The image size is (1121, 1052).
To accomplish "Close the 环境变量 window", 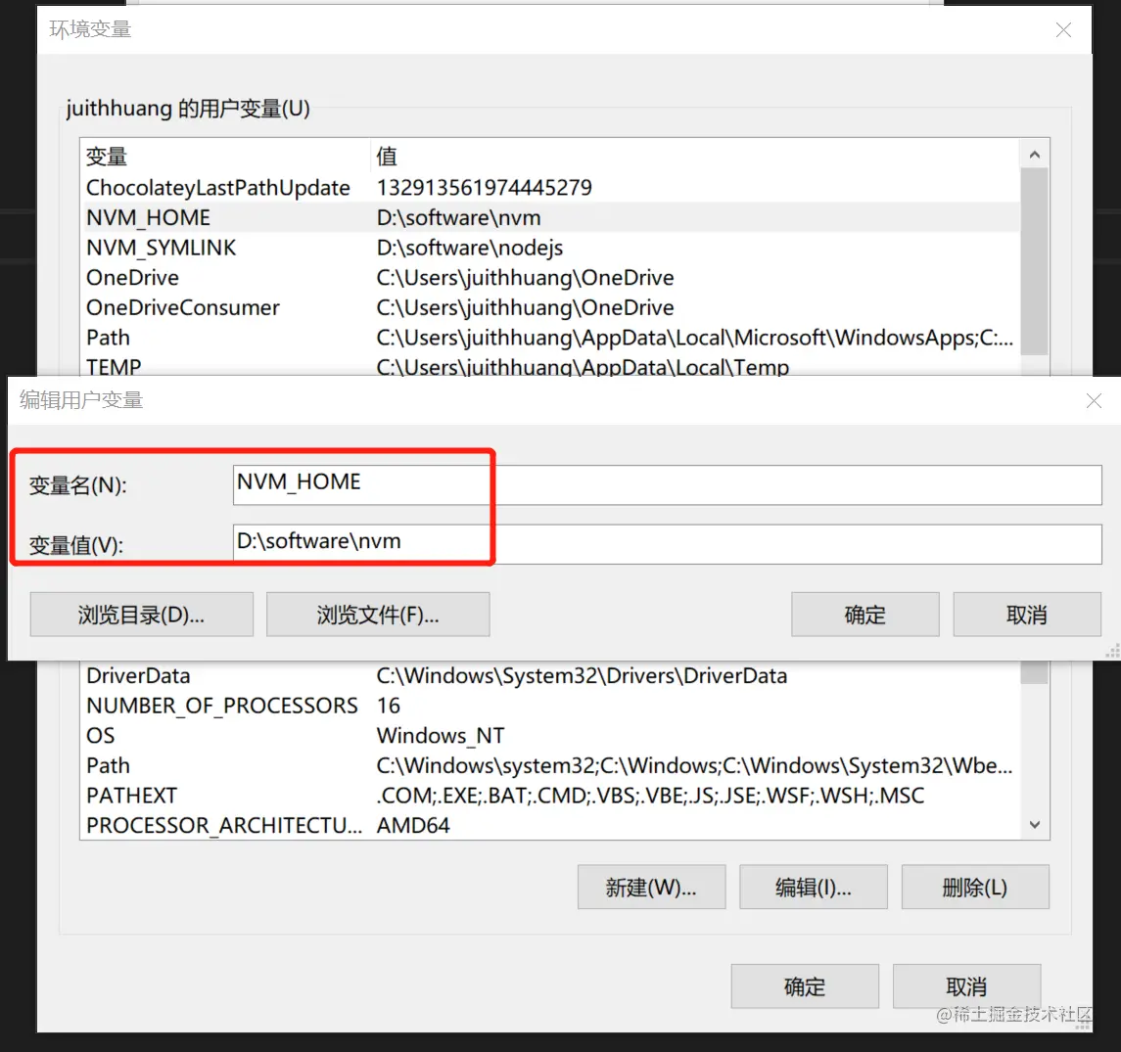I will [x=1064, y=30].
